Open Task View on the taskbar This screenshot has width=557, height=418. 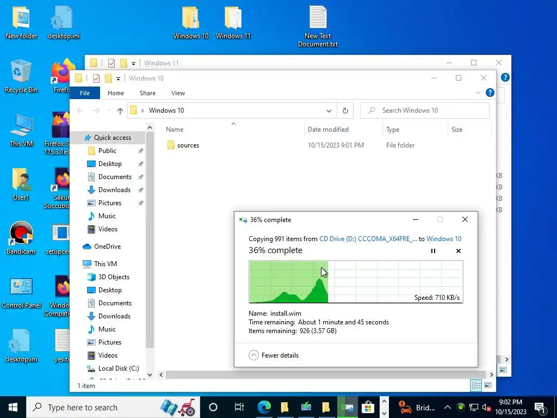point(239,407)
